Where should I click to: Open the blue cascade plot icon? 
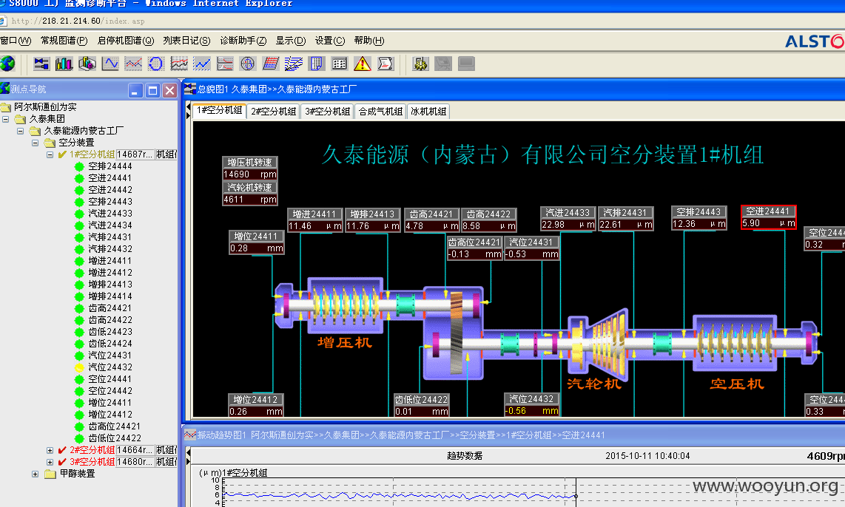(293, 64)
